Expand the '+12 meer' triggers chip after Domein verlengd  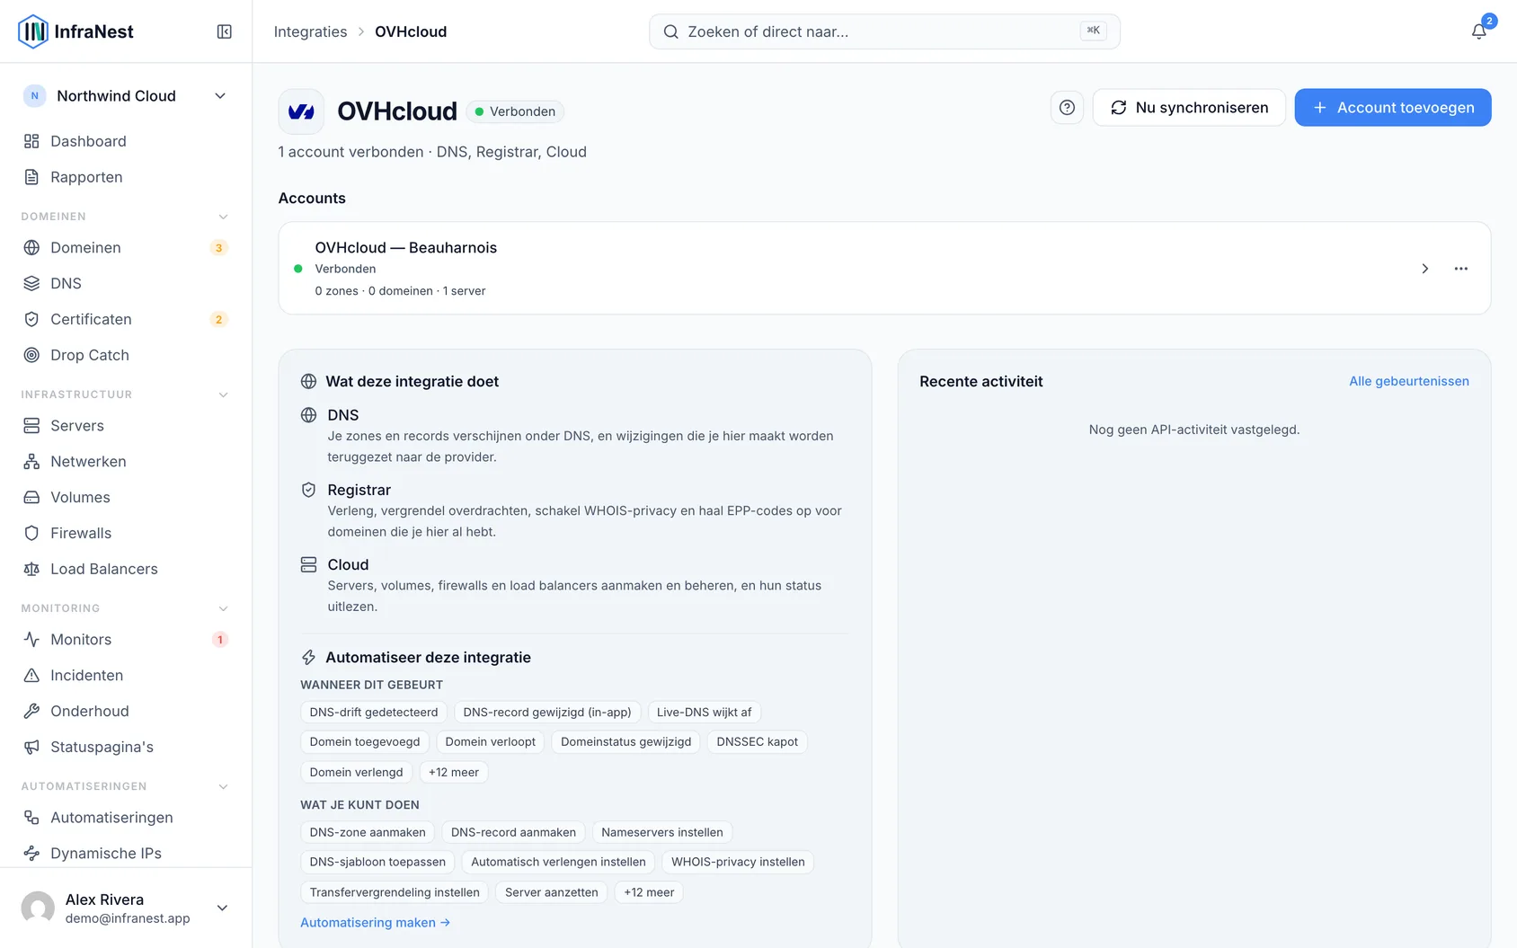pyautogui.click(x=454, y=772)
